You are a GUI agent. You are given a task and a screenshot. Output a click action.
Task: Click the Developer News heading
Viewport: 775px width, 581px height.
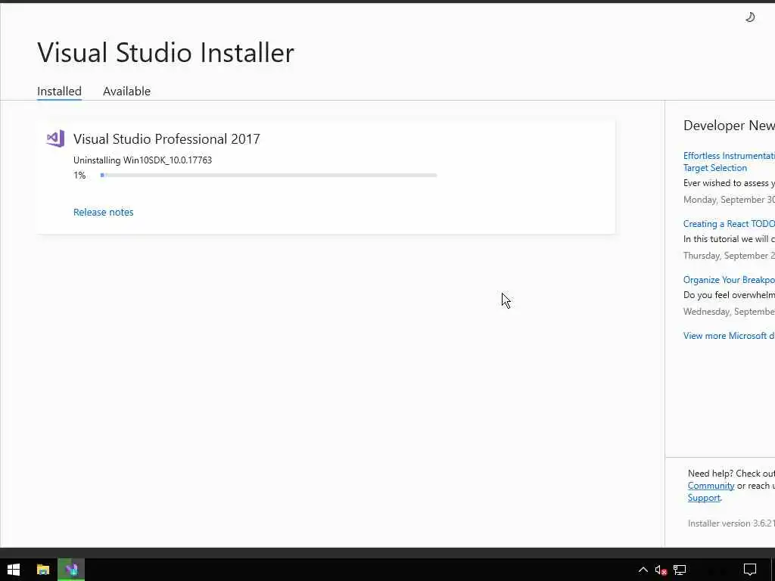pyautogui.click(x=729, y=126)
